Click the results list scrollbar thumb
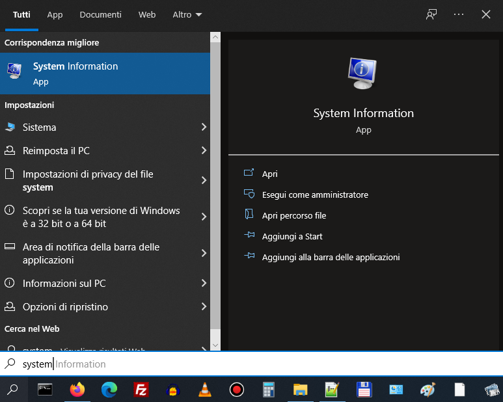The image size is (503, 402). [215, 186]
